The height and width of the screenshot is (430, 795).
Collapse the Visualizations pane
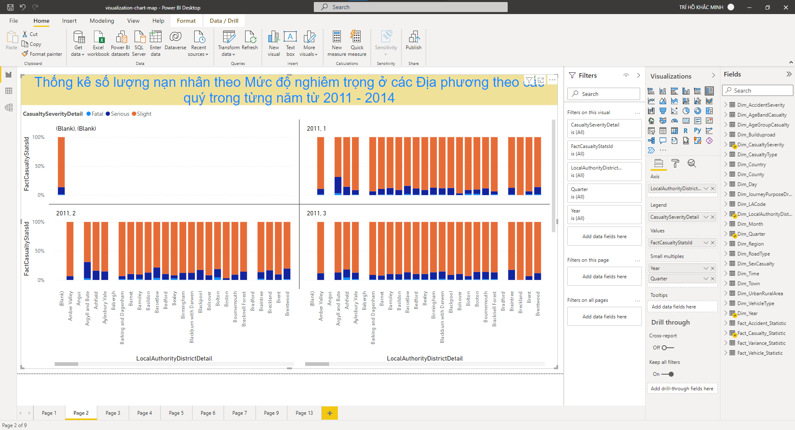click(x=713, y=76)
